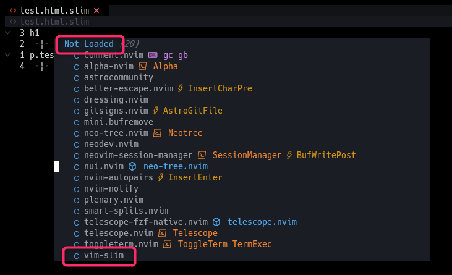Click the SessionManager command label
The image size is (452, 275).
pos(247,155)
